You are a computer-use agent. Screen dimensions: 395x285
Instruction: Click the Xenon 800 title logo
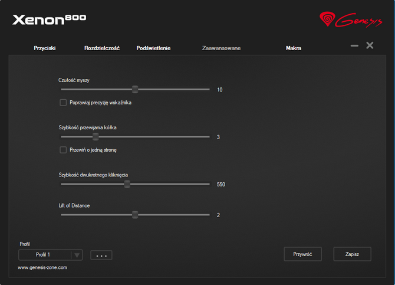click(x=50, y=19)
